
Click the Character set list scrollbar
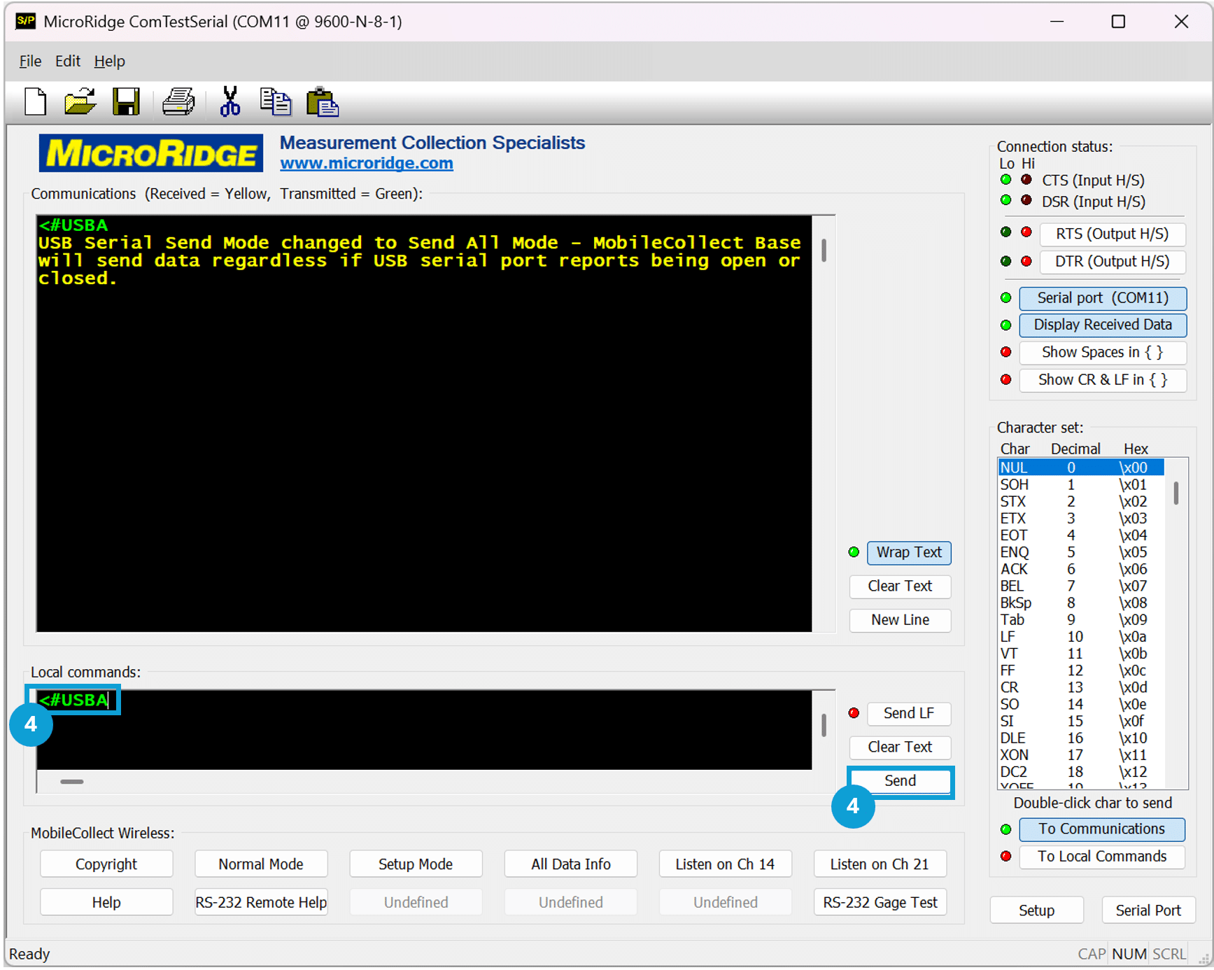(1176, 623)
